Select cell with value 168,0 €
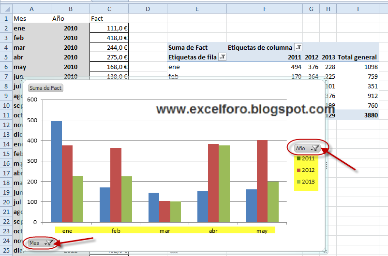Image resolution: width=388 pixels, height=256 pixels. point(109,67)
